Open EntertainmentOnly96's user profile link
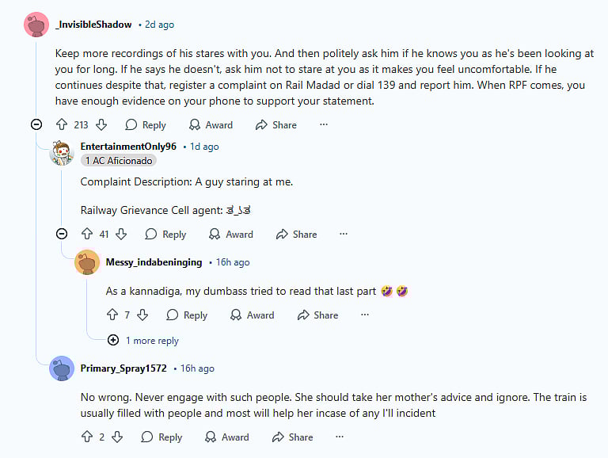Image resolution: width=608 pixels, height=458 pixels. point(128,147)
